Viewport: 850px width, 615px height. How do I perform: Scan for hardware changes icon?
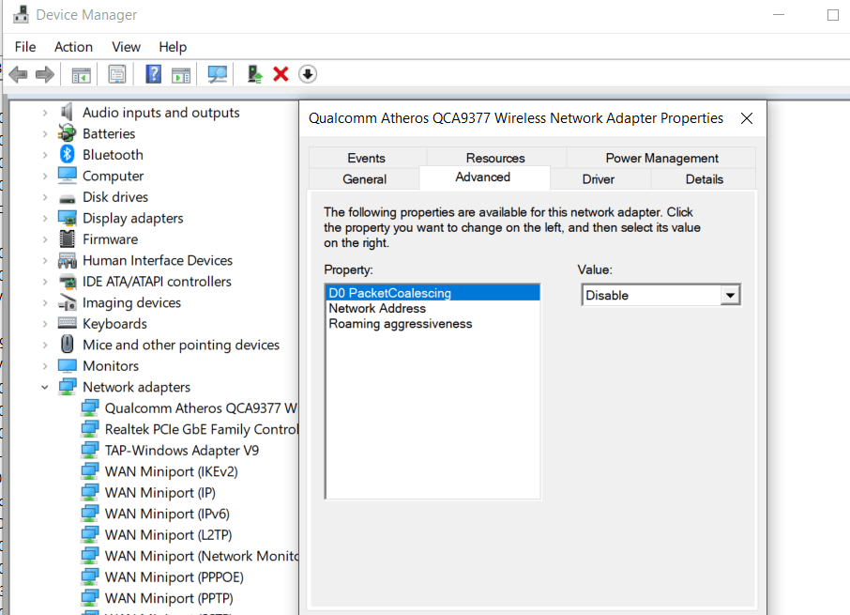(x=218, y=74)
